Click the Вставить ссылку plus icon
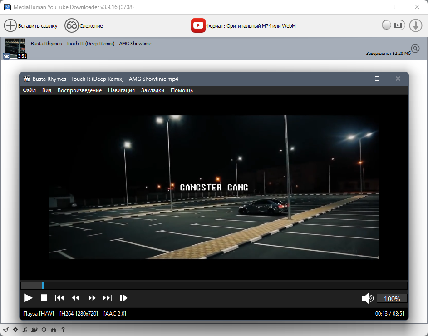The height and width of the screenshot is (336, 428). click(10, 26)
